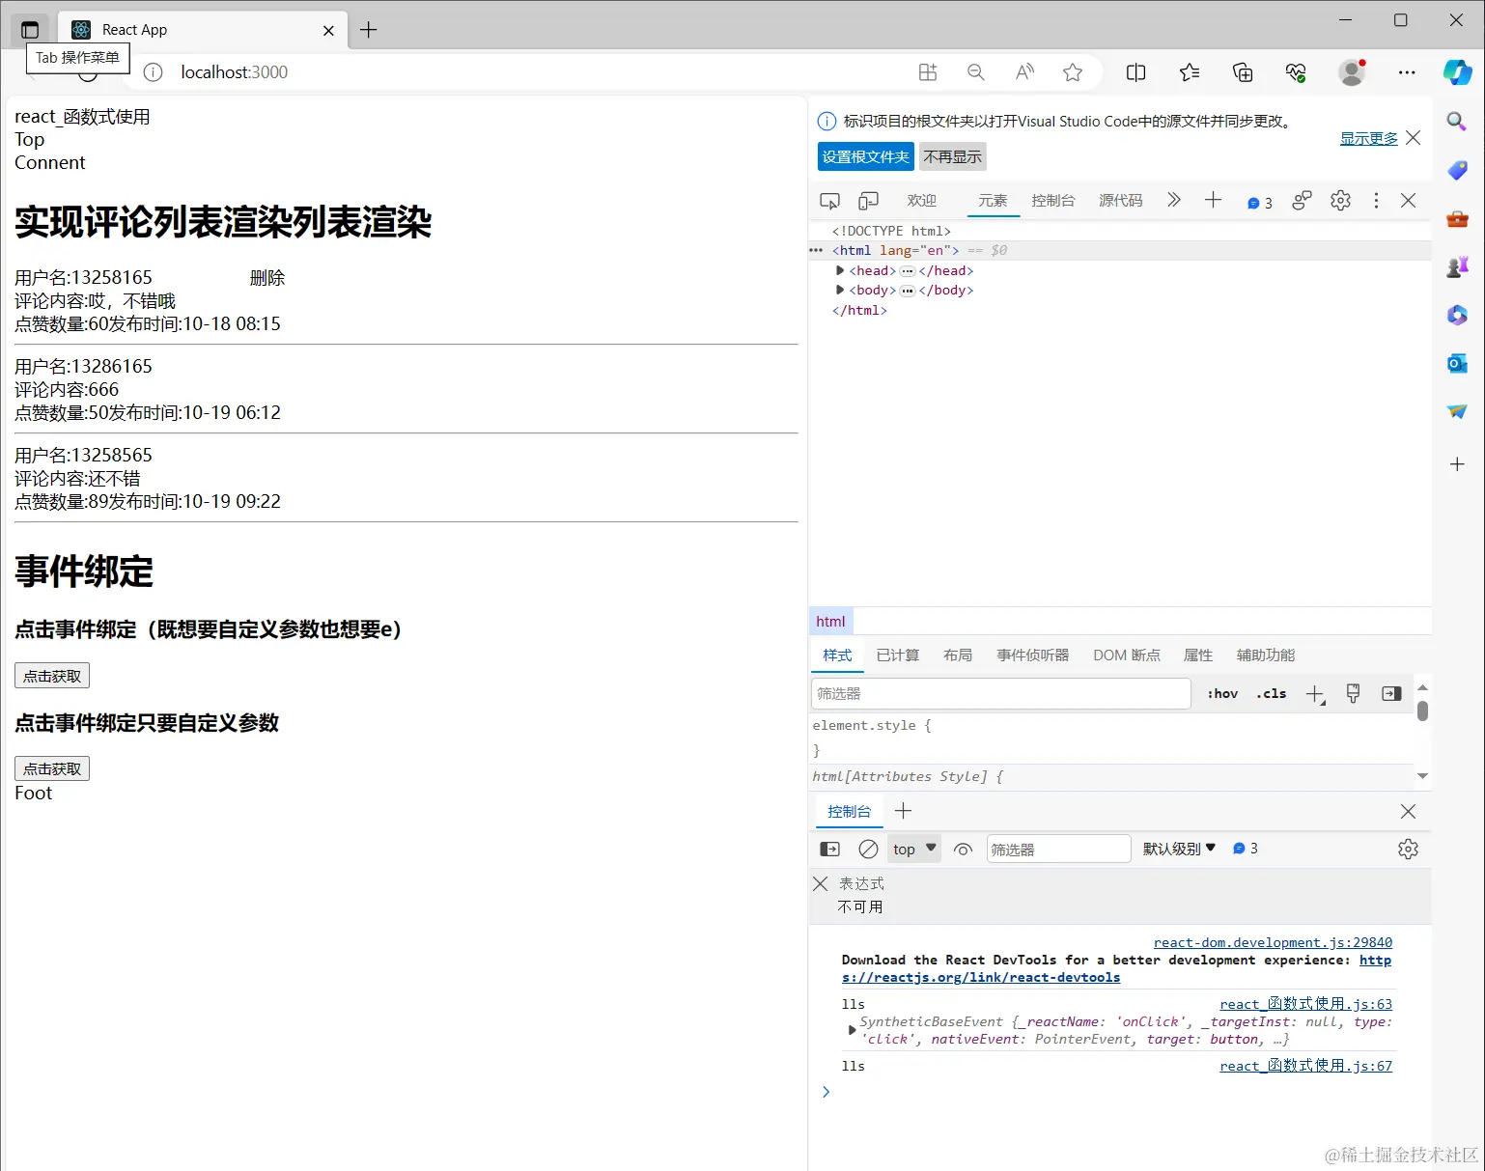
Task: Start Read Aloud from address bar
Action: pos(1024,72)
